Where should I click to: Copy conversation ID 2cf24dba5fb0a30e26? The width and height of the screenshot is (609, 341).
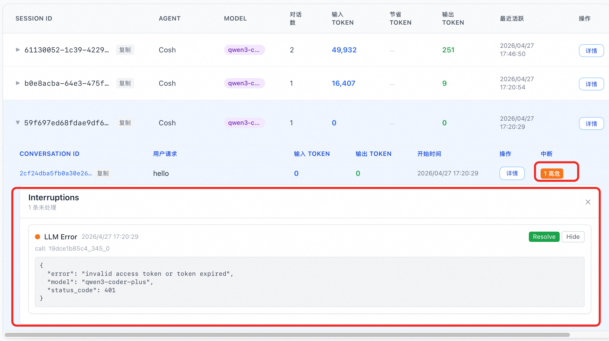[103, 173]
